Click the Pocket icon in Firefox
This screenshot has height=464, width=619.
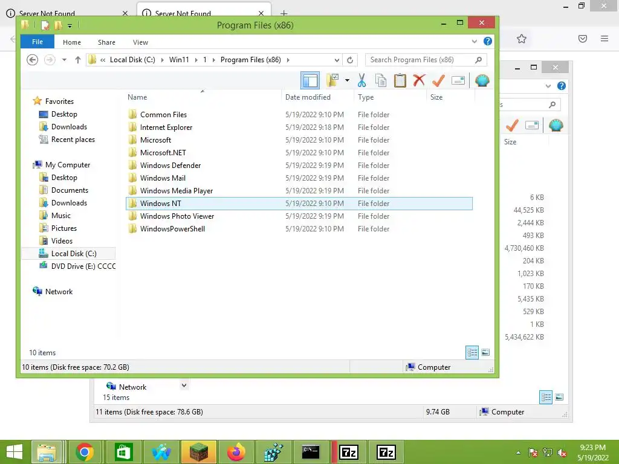583,39
